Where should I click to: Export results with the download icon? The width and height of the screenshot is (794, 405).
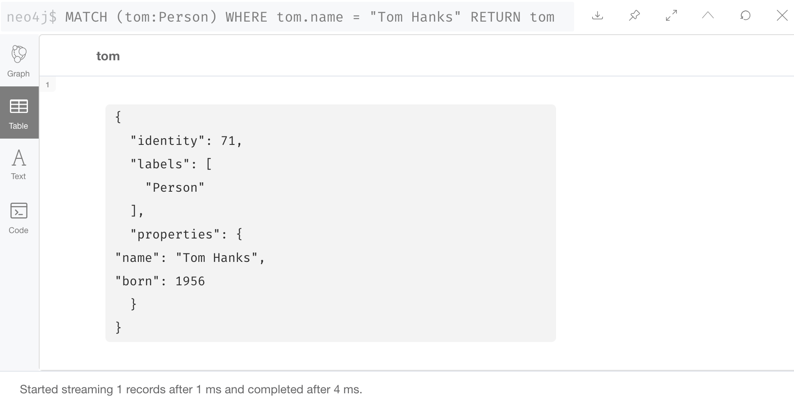click(x=598, y=16)
